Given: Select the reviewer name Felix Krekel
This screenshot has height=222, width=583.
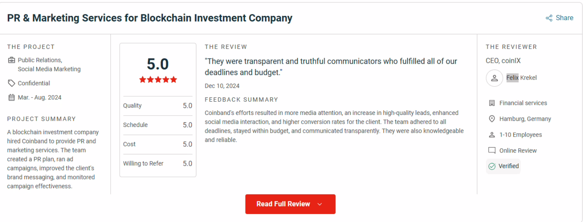Looking at the screenshot, I should click(x=521, y=78).
